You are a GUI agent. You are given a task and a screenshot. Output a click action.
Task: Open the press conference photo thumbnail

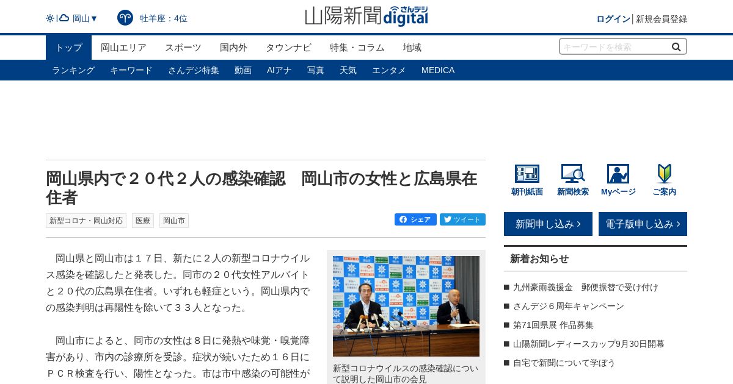point(406,306)
